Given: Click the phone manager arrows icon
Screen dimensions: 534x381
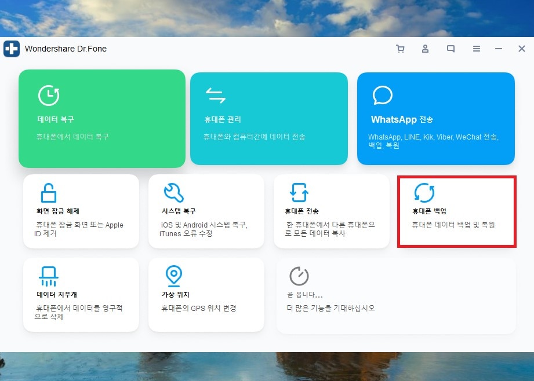Looking at the screenshot, I should click(x=216, y=95).
